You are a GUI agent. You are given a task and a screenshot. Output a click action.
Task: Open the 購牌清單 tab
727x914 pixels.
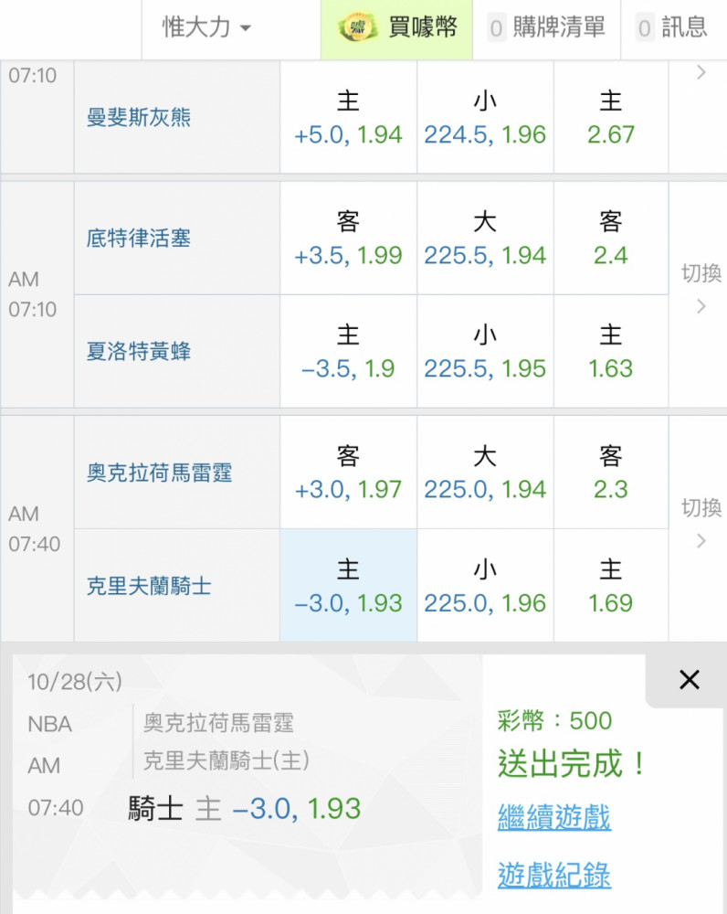tap(546, 27)
